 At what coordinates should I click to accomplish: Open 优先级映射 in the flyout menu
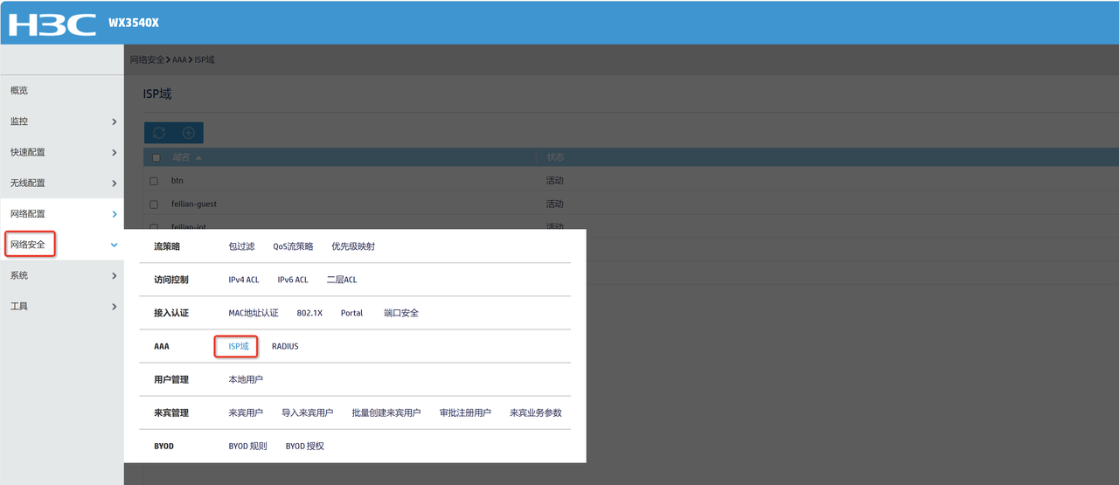coord(353,246)
